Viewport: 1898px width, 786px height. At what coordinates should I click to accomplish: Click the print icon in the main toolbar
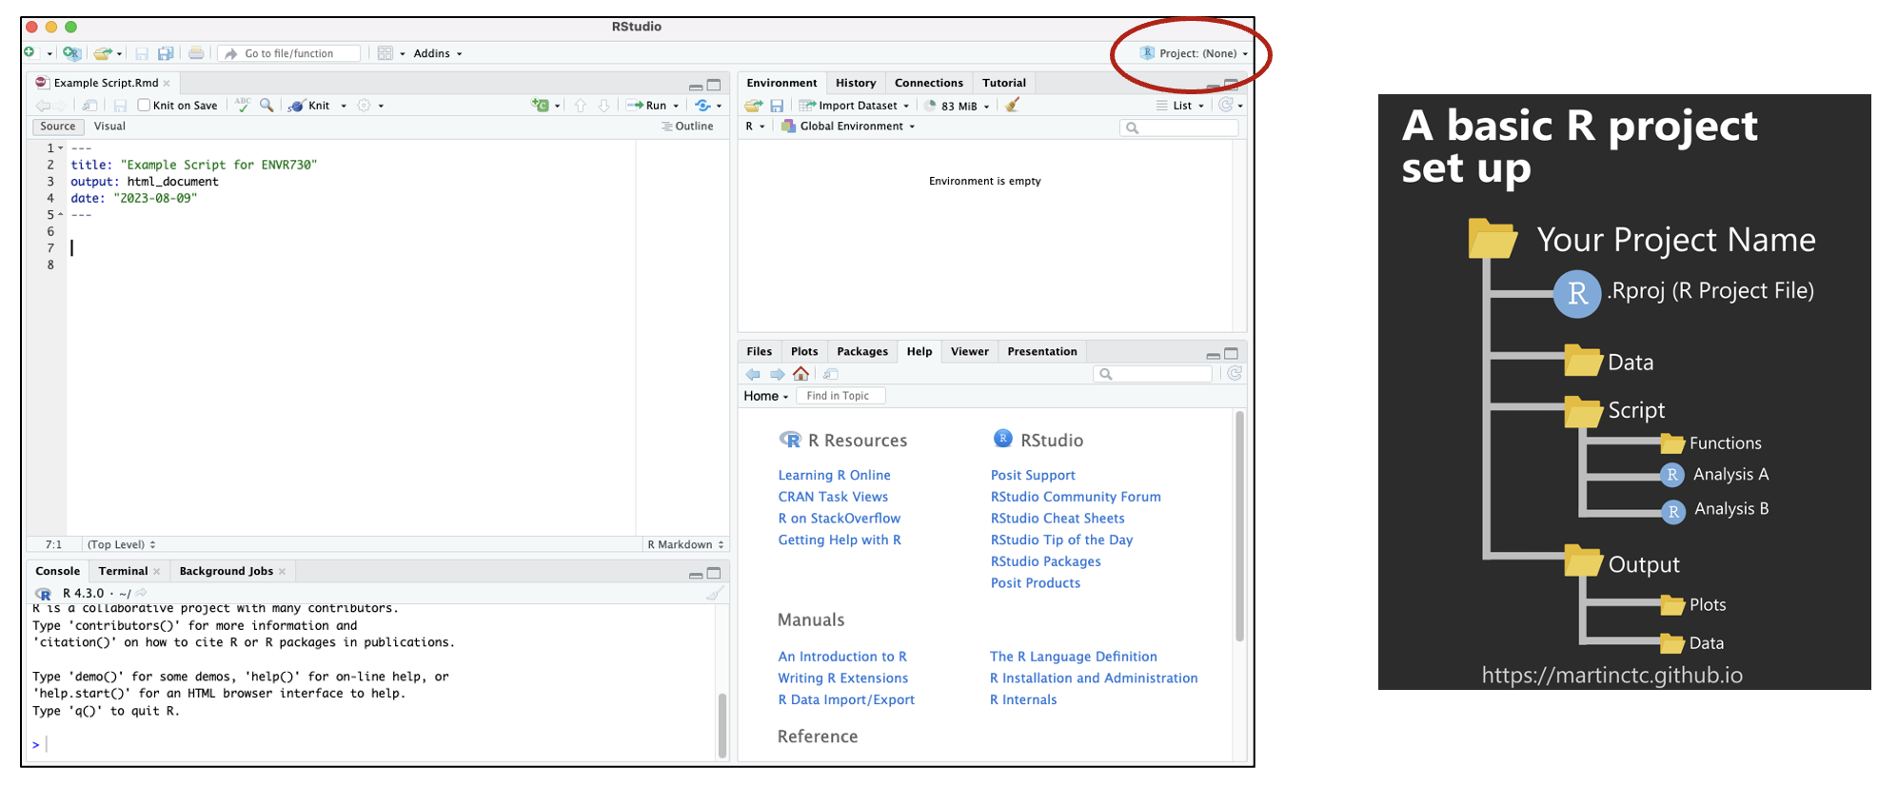pos(196,53)
